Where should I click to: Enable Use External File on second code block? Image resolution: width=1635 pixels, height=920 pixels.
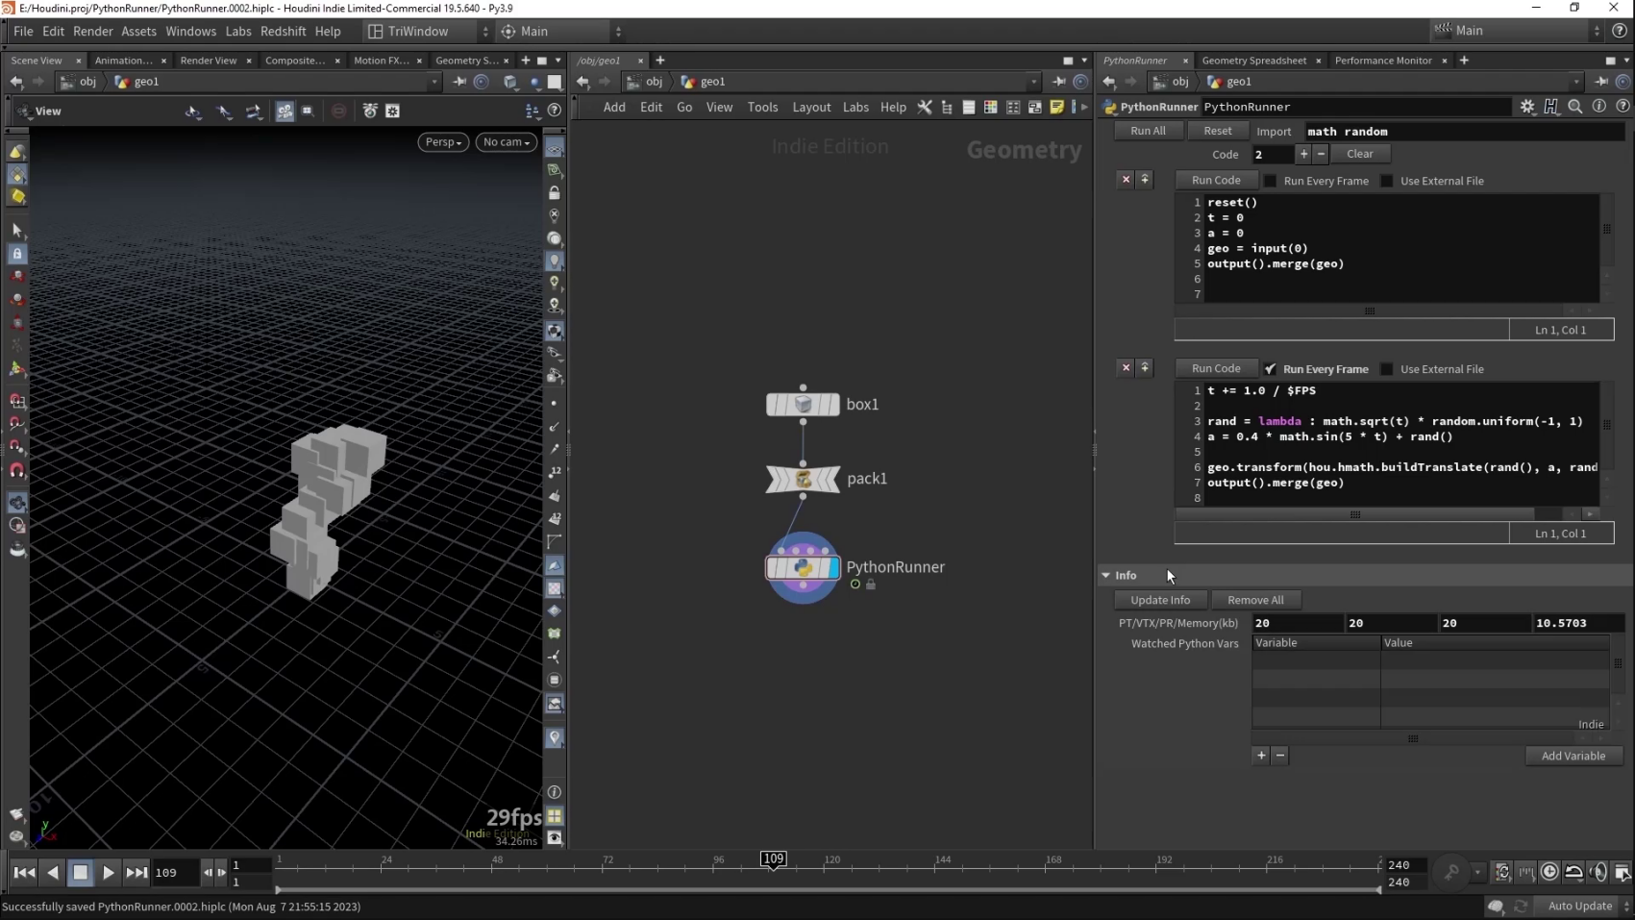click(x=1386, y=369)
